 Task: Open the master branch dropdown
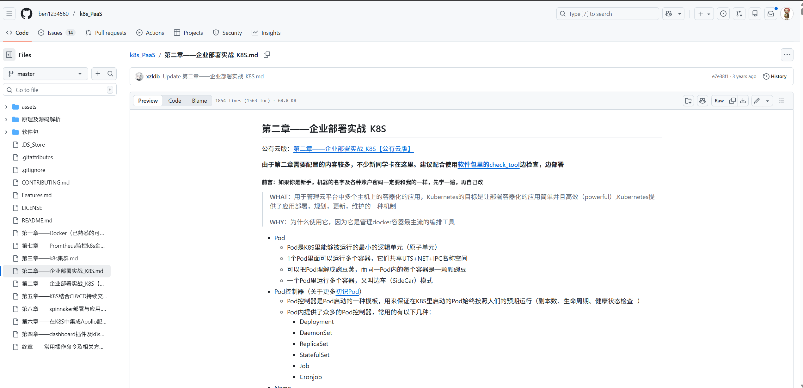pos(46,74)
